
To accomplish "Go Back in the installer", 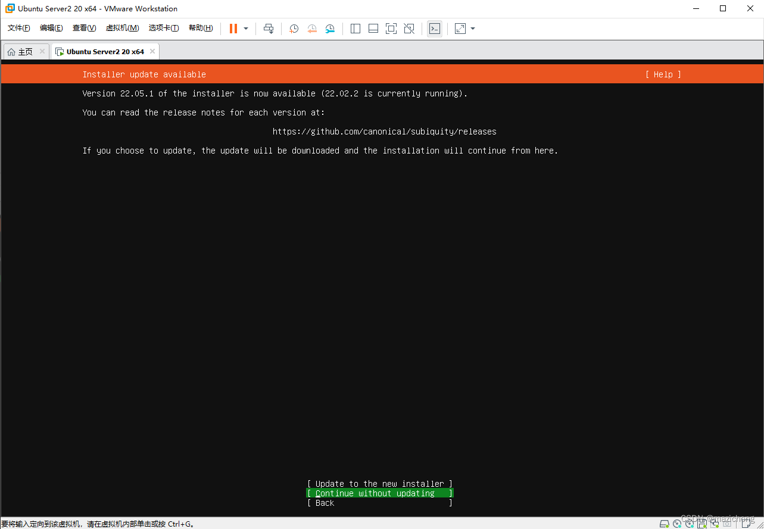I will (x=380, y=503).
